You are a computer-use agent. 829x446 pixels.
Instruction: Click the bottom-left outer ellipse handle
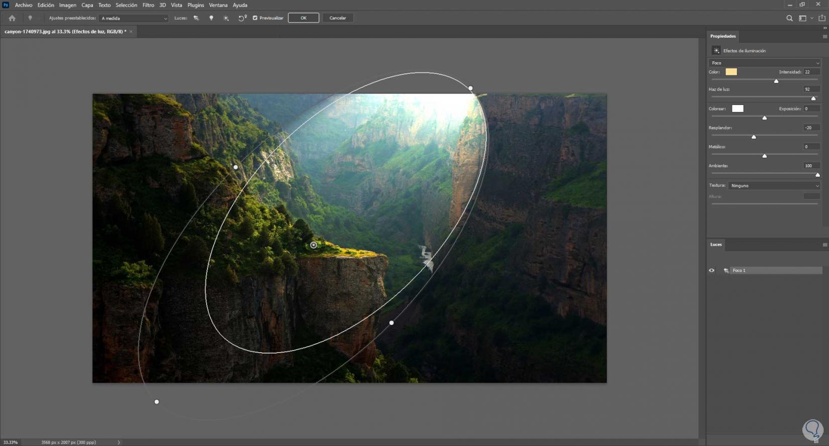pyautogui.click(x=157, y=402)
